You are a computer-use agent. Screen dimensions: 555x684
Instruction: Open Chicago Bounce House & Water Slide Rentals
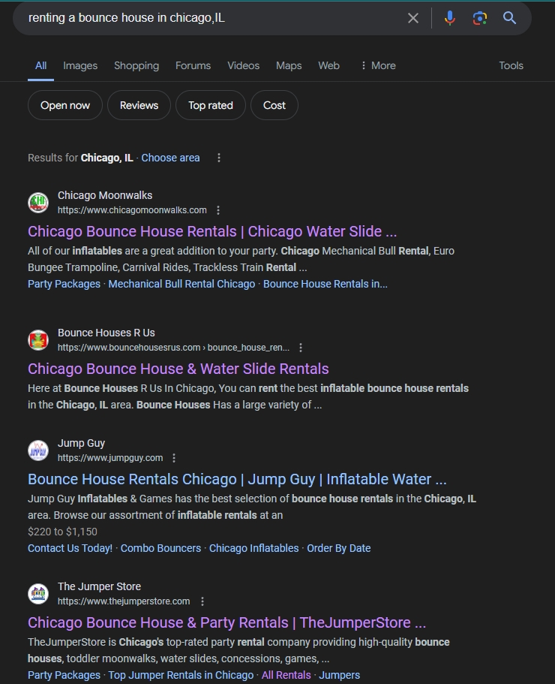coord(178,369)
